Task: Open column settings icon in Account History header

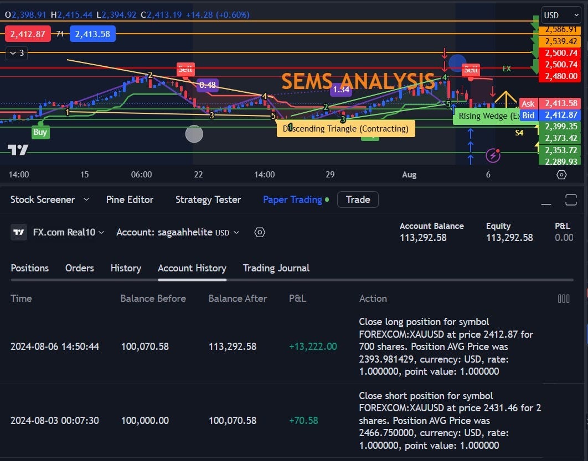Action: [564, 298]
